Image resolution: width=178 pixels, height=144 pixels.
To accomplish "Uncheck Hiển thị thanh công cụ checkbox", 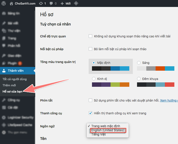I will 90,113.
